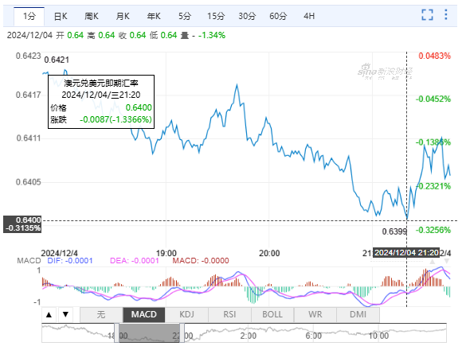Viewport: 466px width, 350px height.
Task: Switch to the 日K daily chart tab
Action: (x=61, y=17)
